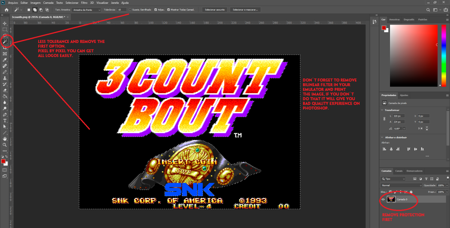The width and height of the screenshot is (450, 228).
Task: Select the Move tool
Action: (x=5, y=23)
